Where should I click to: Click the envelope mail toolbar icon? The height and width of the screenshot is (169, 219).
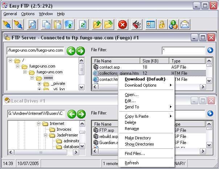(185, 25)
